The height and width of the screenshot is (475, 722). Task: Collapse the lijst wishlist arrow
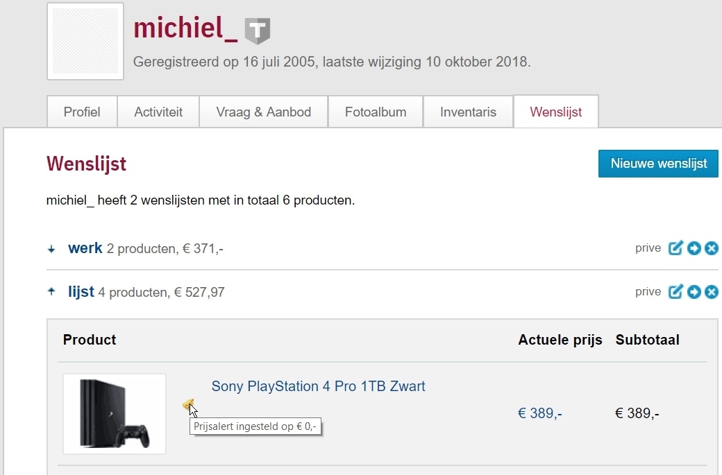51,292
